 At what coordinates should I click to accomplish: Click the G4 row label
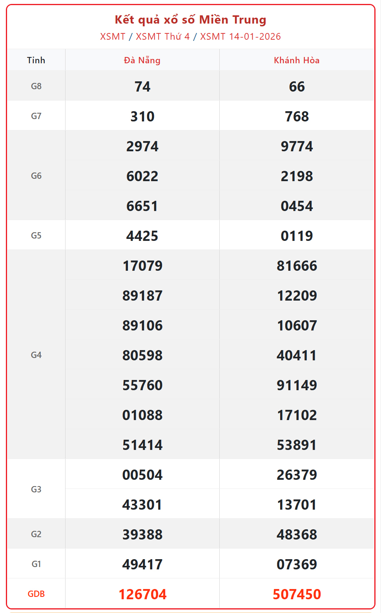pos(36,355)
